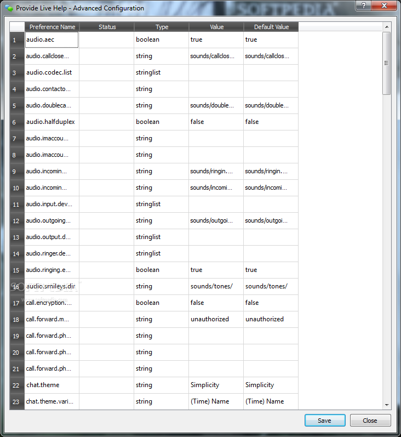
Task: Select row header number 23
Action: [x=17, y=401]
